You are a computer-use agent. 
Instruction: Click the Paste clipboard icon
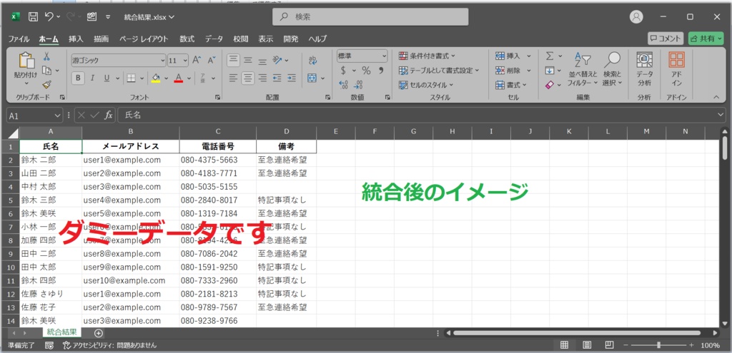[x=26, y=61]
